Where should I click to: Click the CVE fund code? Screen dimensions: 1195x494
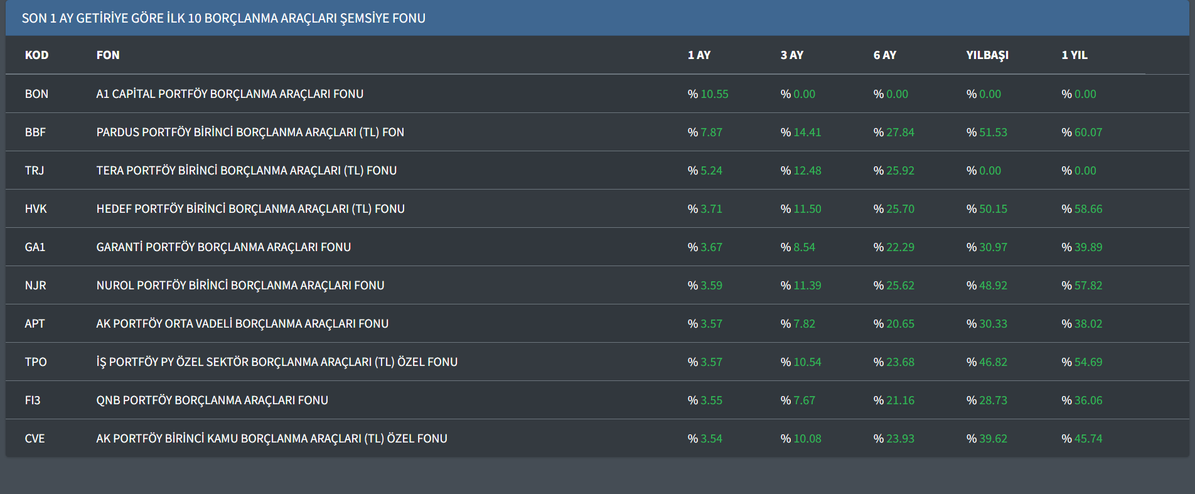[x=35, y=439]
